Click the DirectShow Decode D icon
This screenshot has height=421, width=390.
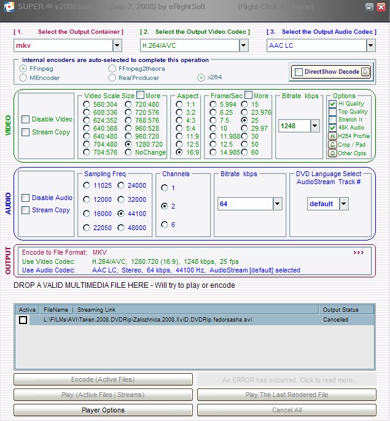coord(365,72)
